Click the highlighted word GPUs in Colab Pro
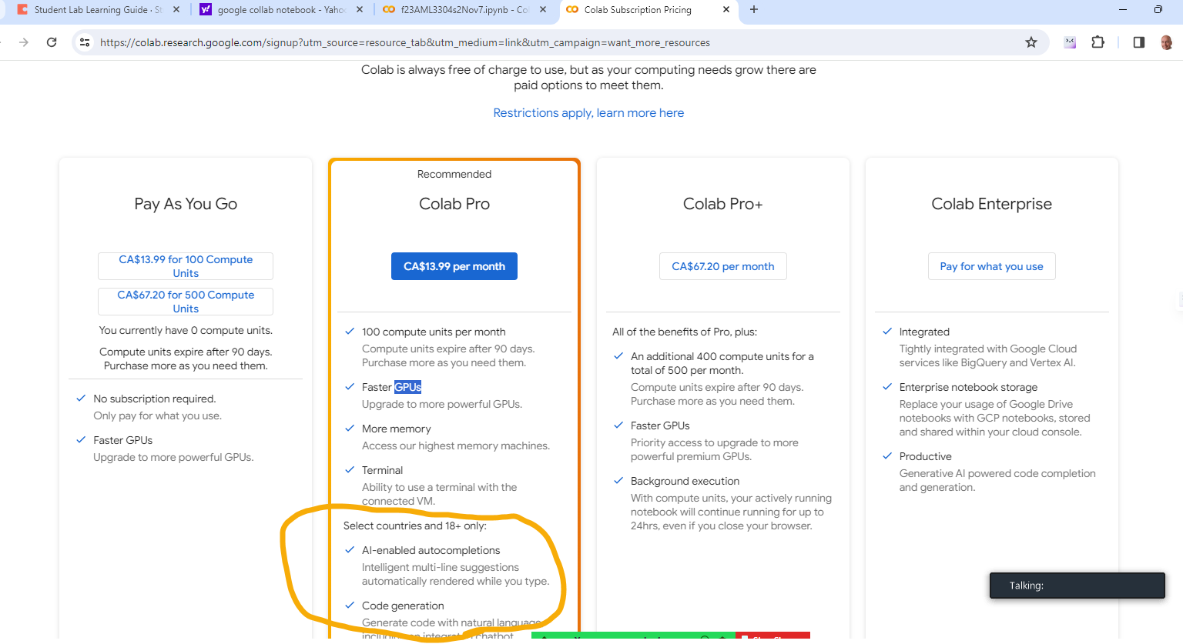Image resolution: width=1183 pixels, height=644 pixels. 408,387
